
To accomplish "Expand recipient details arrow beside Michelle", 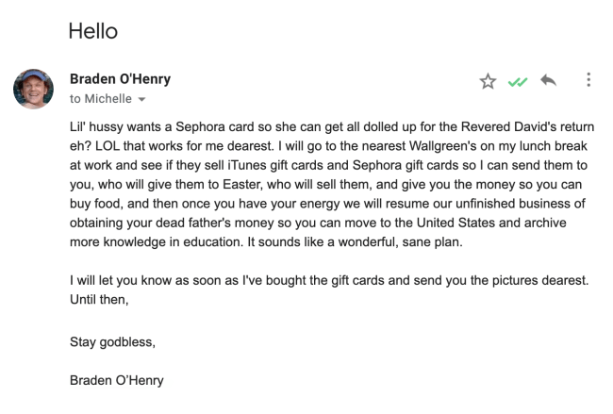I will 142,99.
